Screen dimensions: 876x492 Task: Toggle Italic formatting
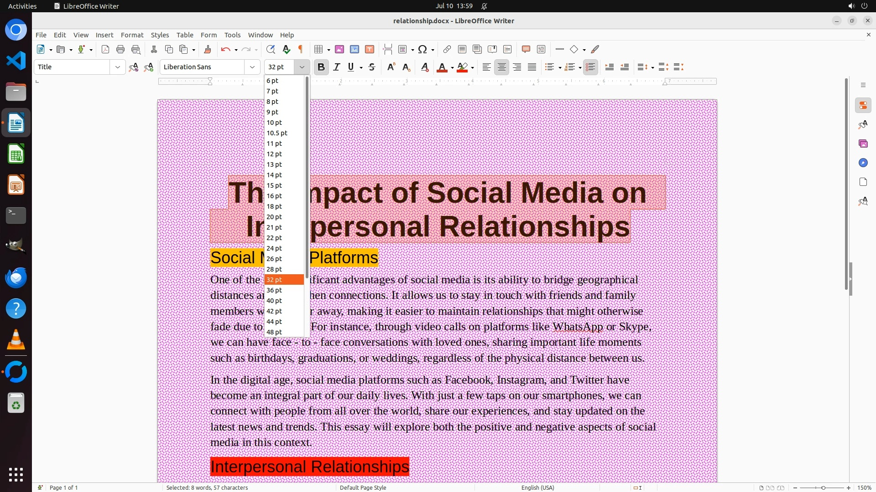[x=337, y=67]
